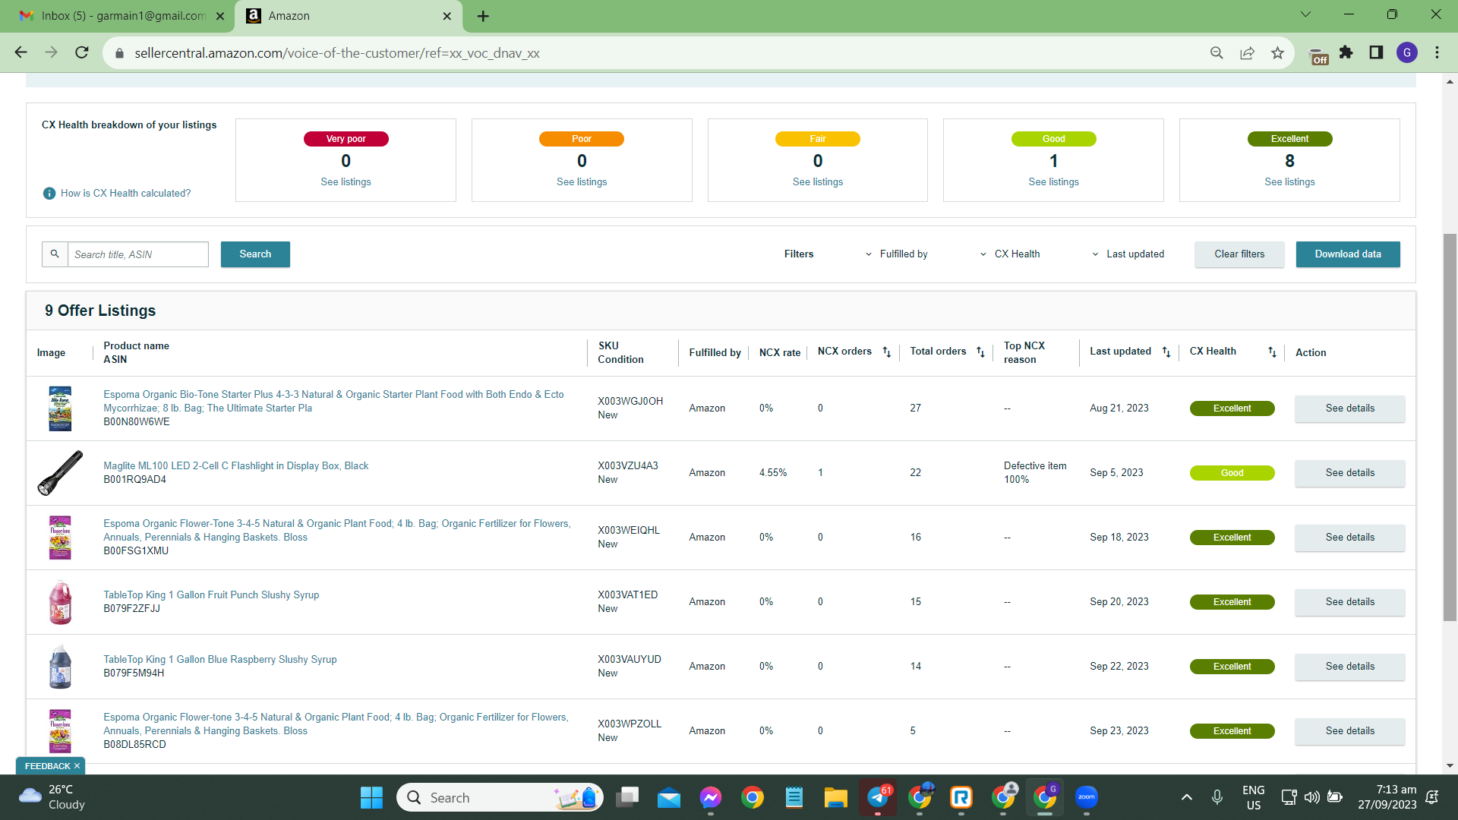Open File Explorer from the taskbar
Screen dimensions: 1458x820
click(x=835, y=797)
